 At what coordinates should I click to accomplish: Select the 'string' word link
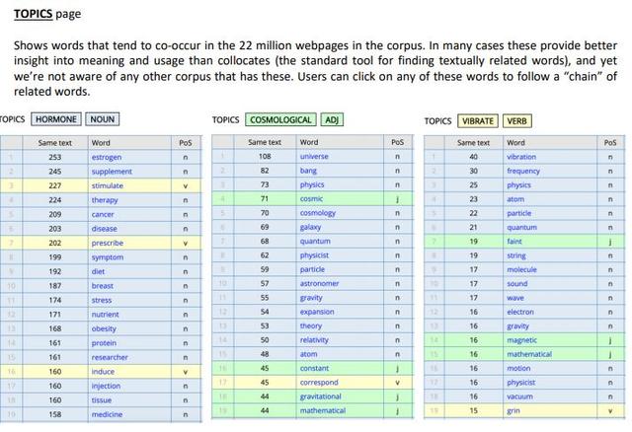[x=516, y=255]
